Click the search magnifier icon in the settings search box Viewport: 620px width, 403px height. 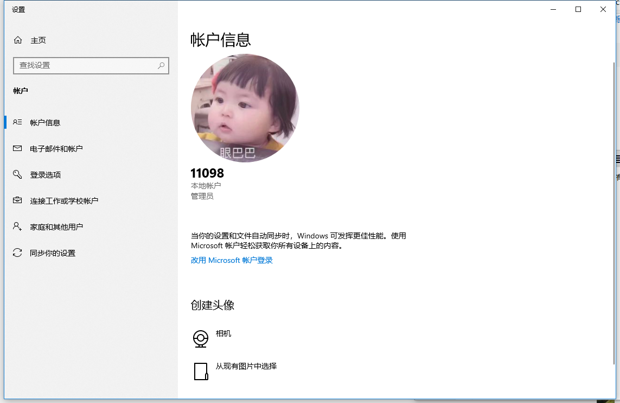(161, 65)
